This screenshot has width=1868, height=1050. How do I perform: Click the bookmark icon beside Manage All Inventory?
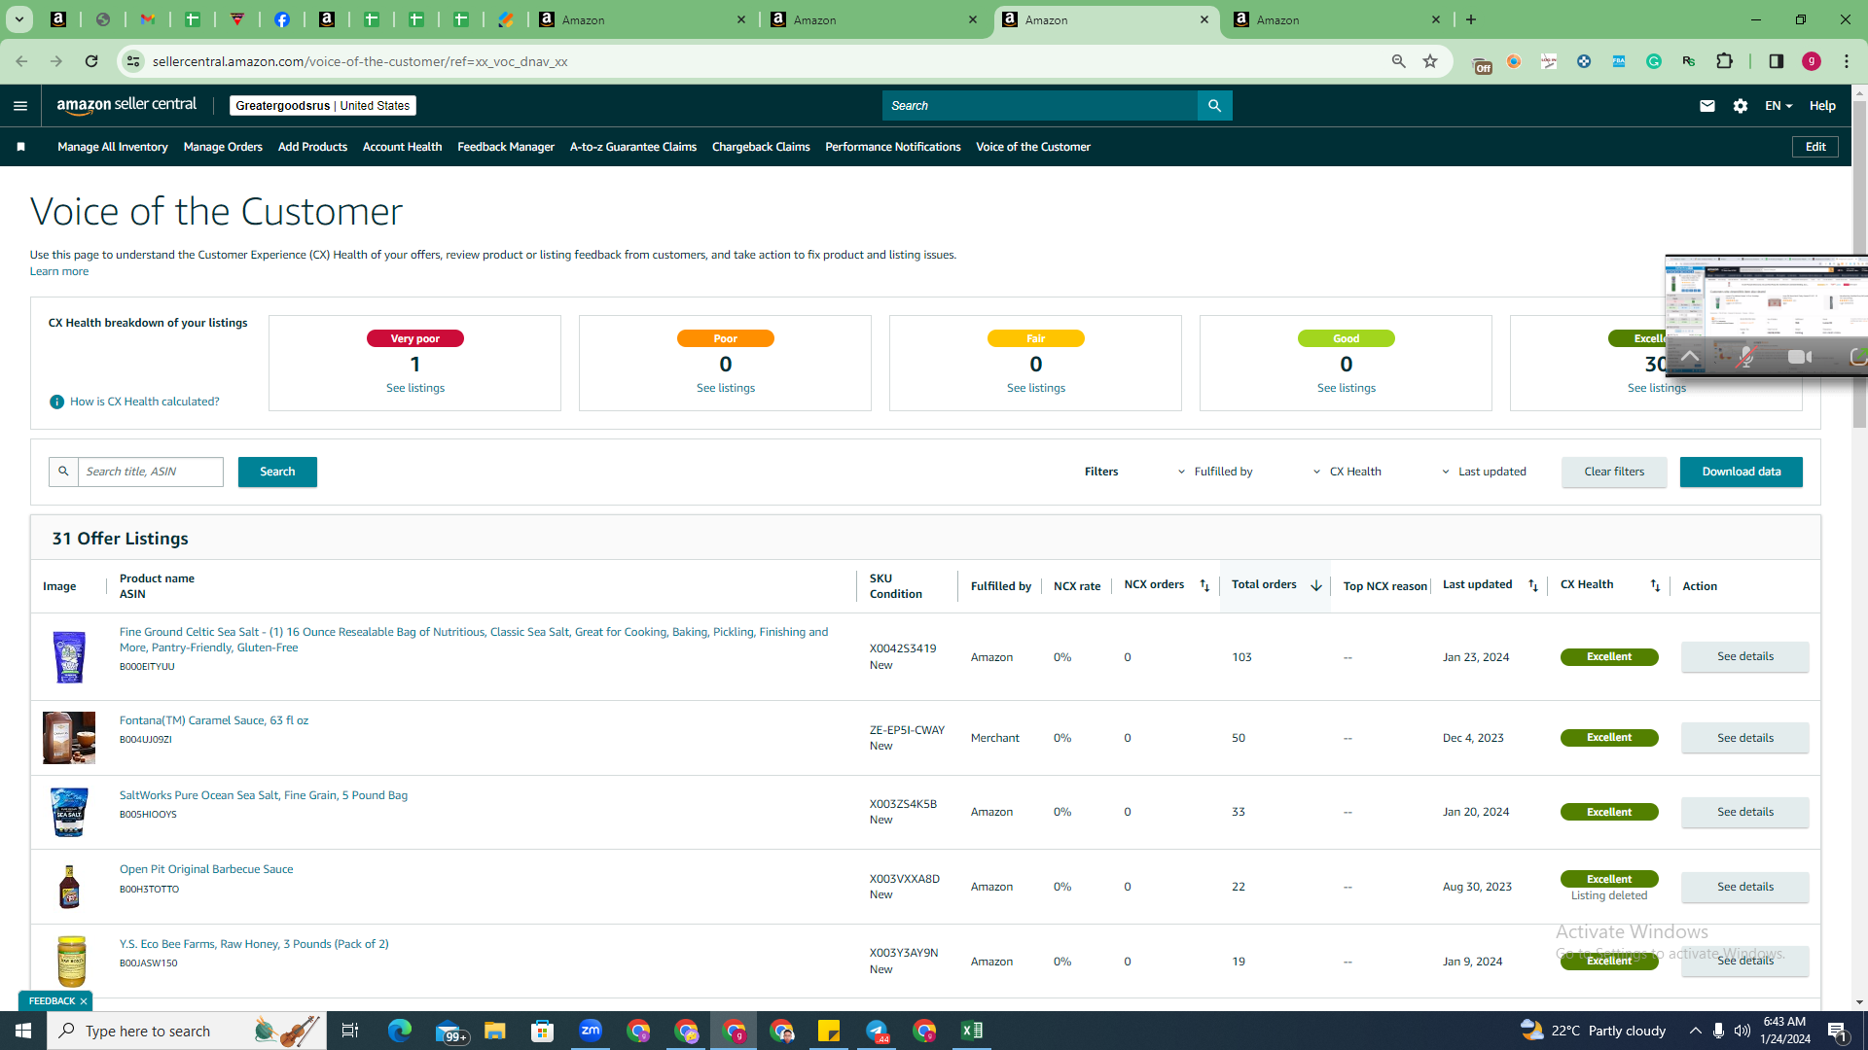pyautogui.click(x=20, y=147)
